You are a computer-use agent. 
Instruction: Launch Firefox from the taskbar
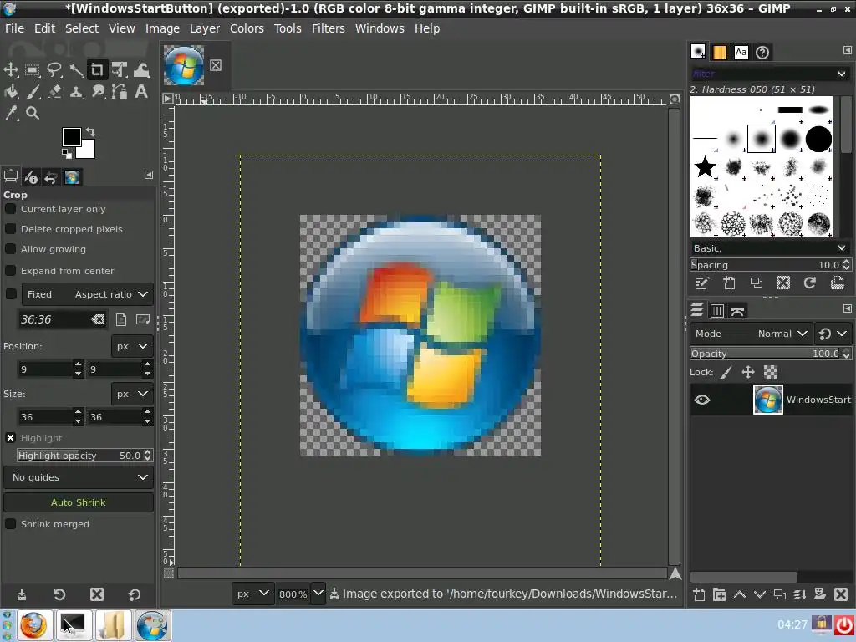tap(33, 625)
